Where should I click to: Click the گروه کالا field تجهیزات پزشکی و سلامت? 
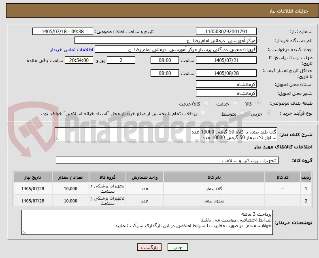click(x=167, y=160)
